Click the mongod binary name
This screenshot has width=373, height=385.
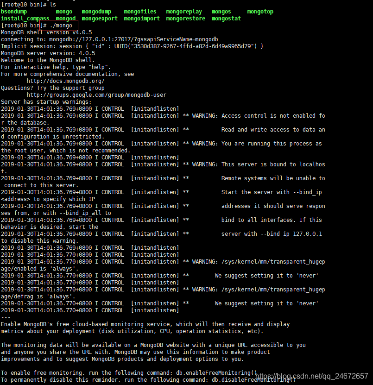[x=65, y=19]
